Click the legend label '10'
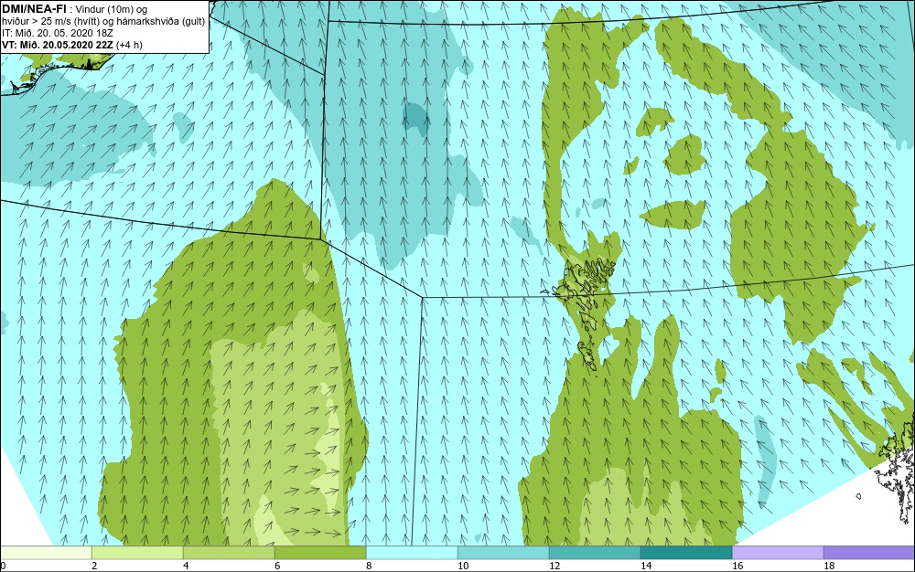915x572 pixels. coord(463,566)
